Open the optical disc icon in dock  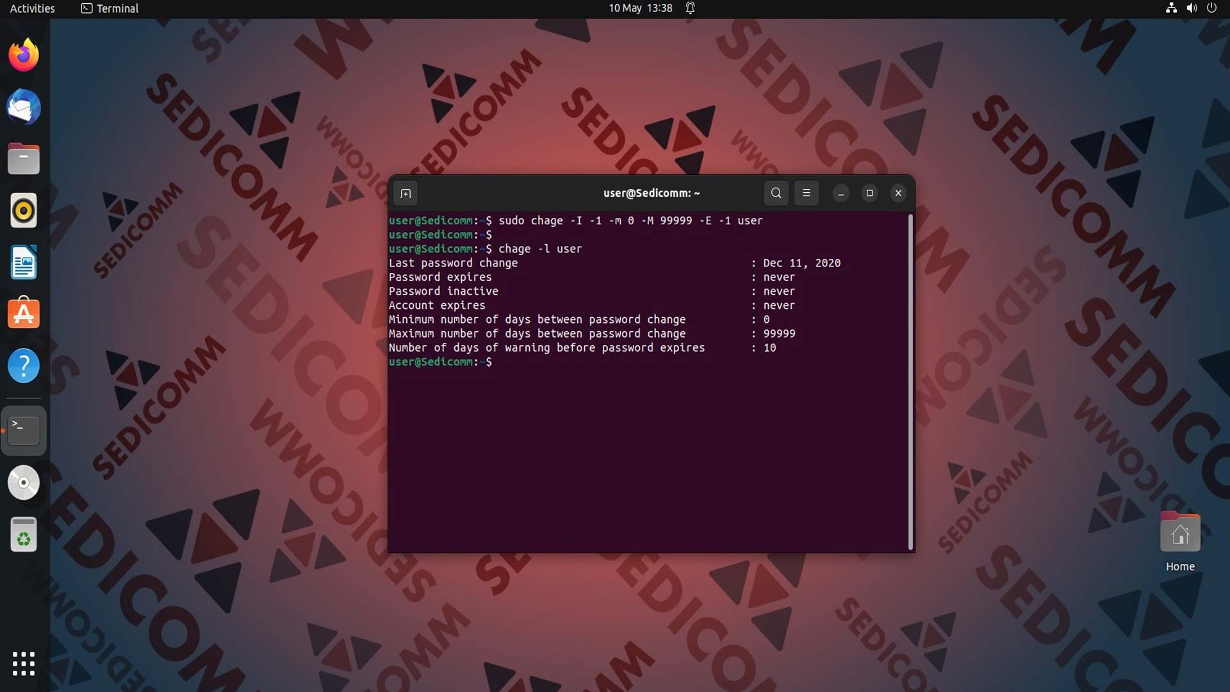click(24, 482)
